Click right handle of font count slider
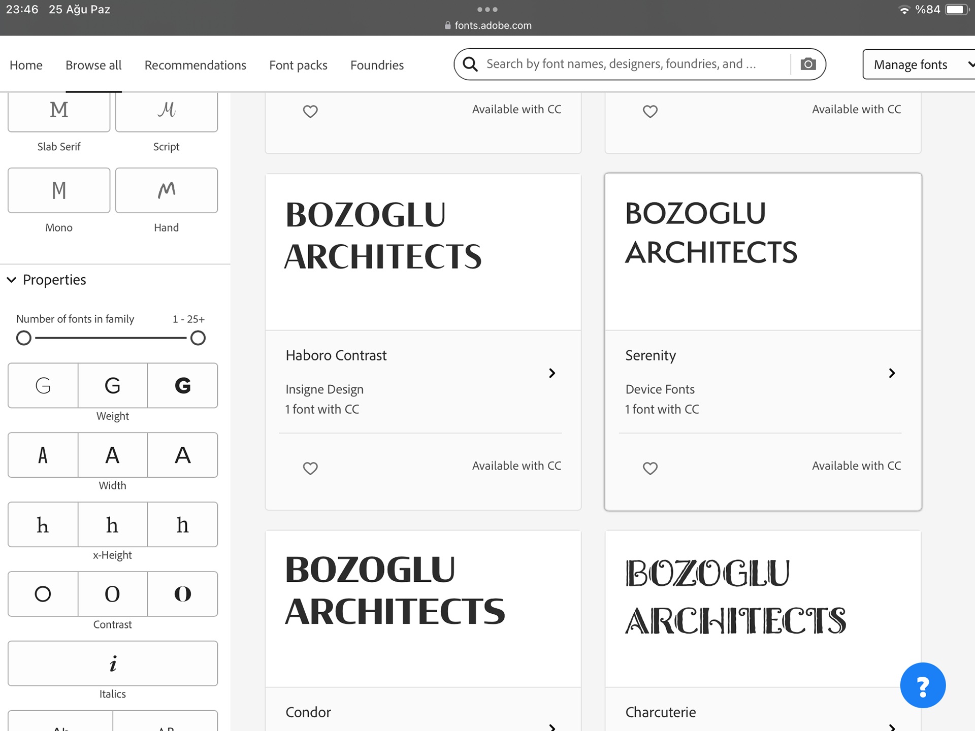The width and height of the screenshot is (975, 731). tap(198, 338)
